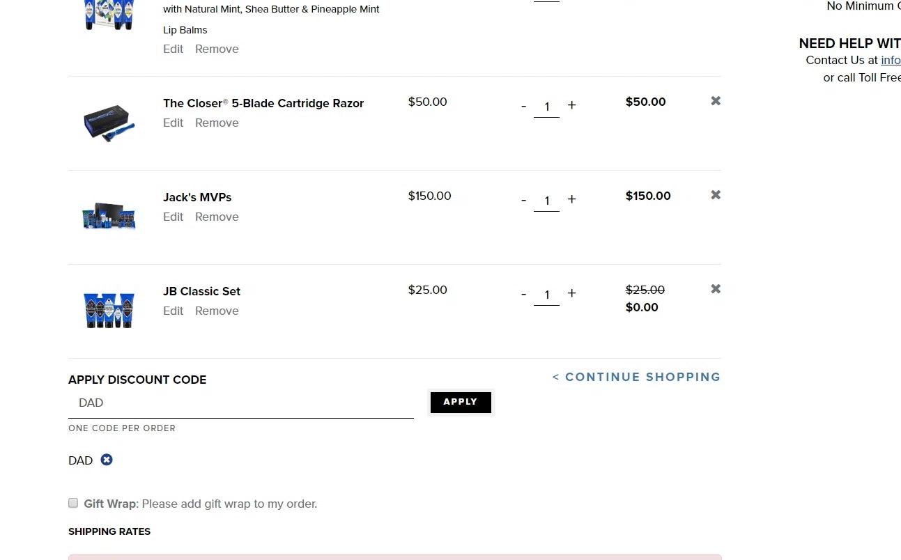Go back via Continue Shopping link
Viewport: 901px width, 560px height.
coord(636,377)
